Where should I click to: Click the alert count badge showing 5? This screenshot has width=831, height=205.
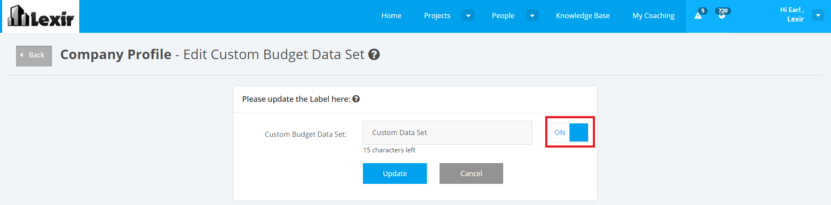(702, 11)
